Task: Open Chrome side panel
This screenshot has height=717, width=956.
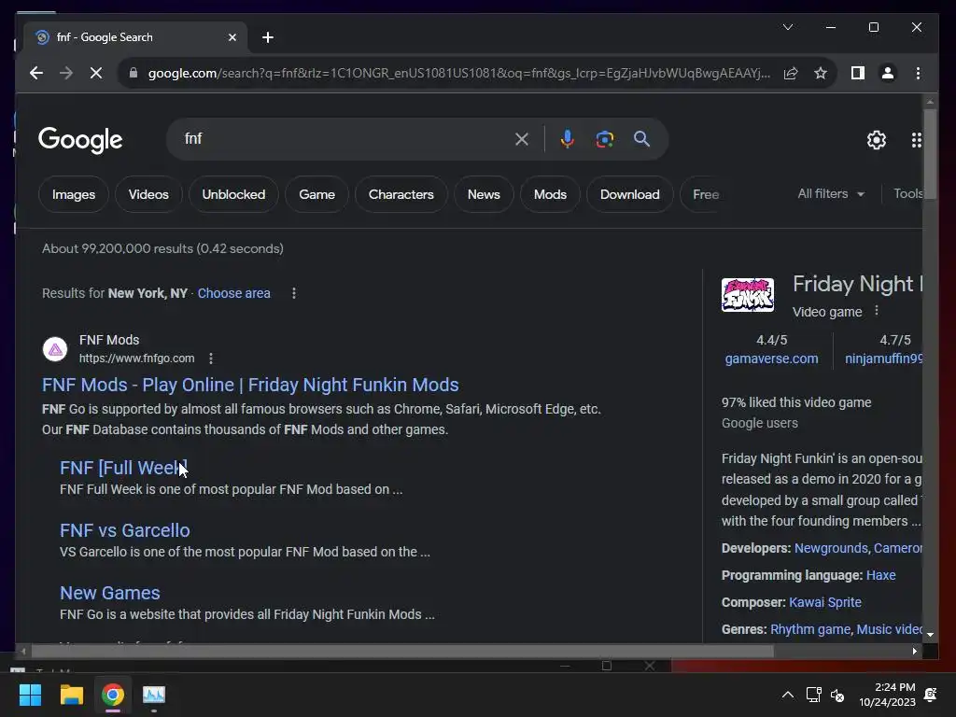Action: tap(858, 73)
